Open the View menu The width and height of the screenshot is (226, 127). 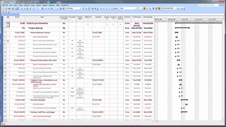16,5
